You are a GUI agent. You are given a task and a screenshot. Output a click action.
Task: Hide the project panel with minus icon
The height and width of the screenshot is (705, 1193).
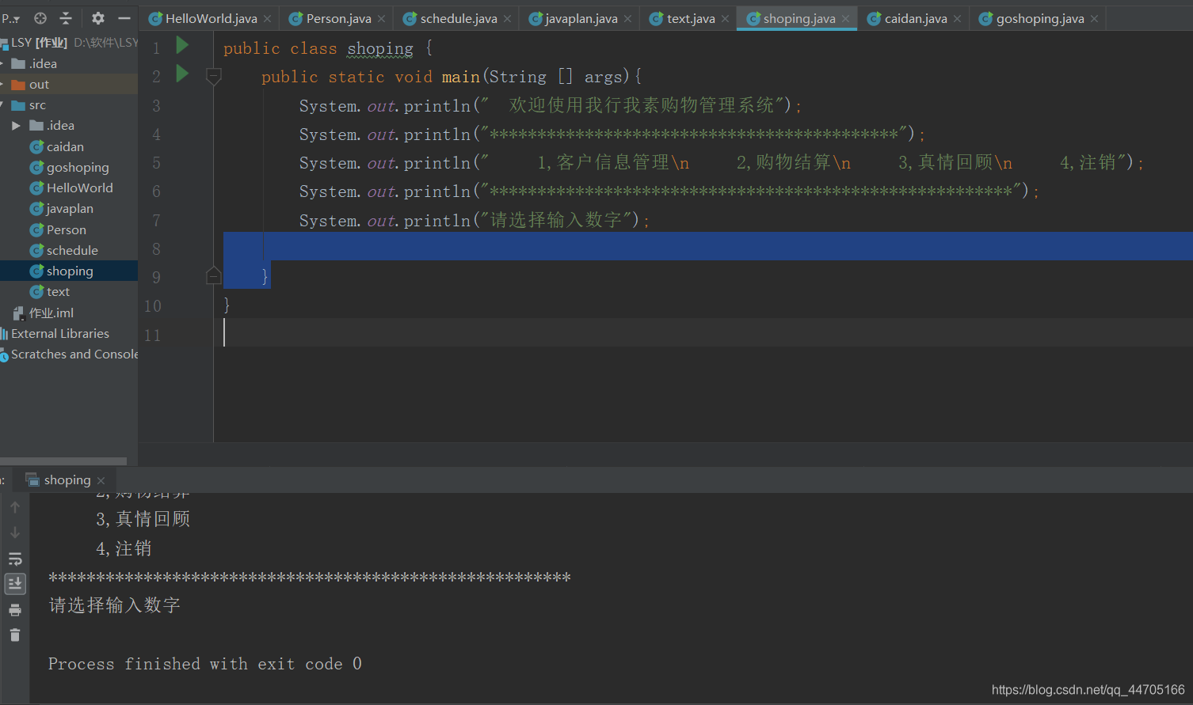124,17
